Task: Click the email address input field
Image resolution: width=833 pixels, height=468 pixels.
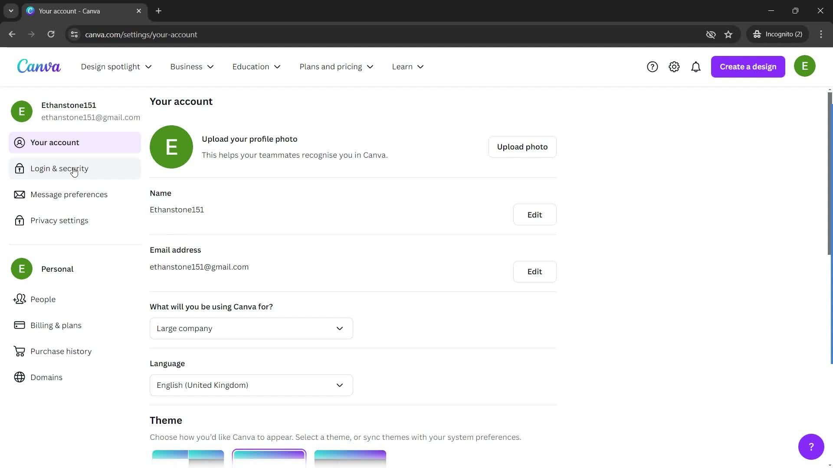Action: pyautogui.click(x=199, y=266)
